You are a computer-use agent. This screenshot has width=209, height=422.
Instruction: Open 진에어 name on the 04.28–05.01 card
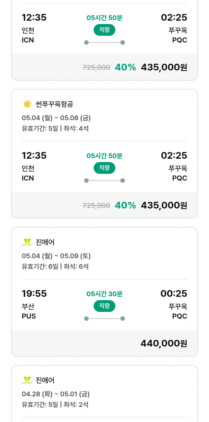tap(45, 380)
